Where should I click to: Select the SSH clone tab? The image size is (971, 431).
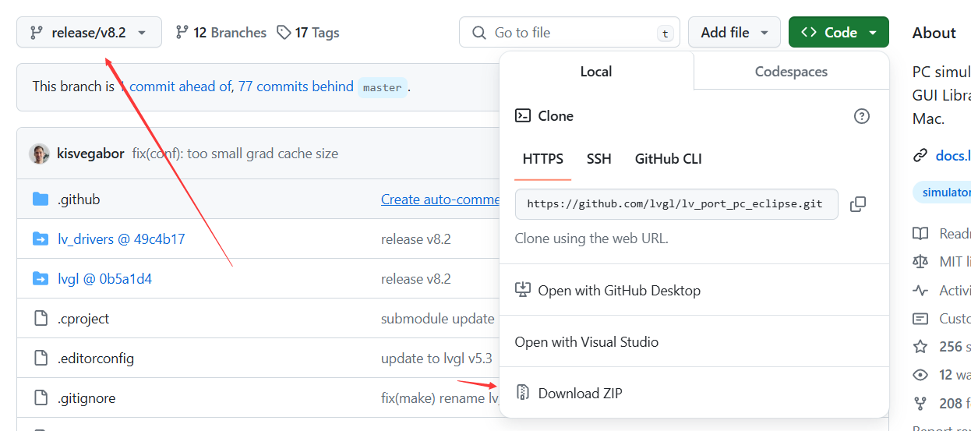599,158
